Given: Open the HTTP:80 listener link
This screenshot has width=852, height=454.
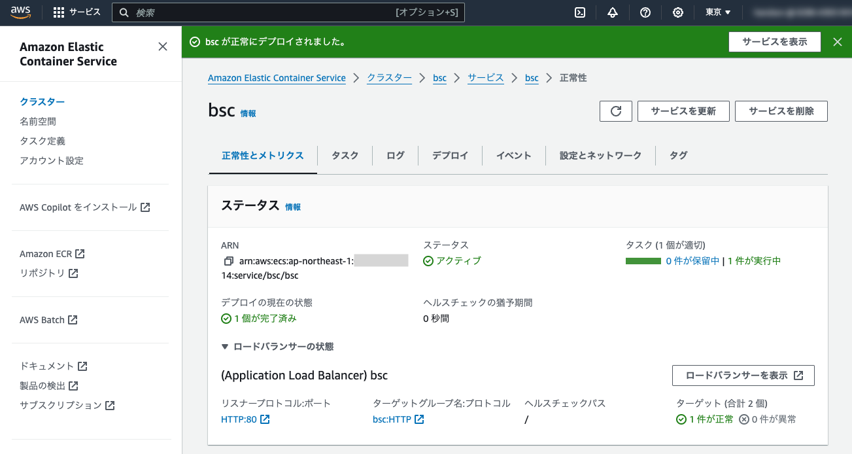Looking at the screenshot, I should pos(240,419).
